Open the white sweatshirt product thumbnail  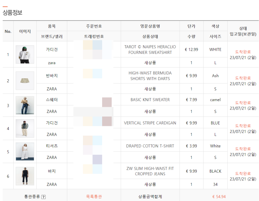[x=25, y=54]
